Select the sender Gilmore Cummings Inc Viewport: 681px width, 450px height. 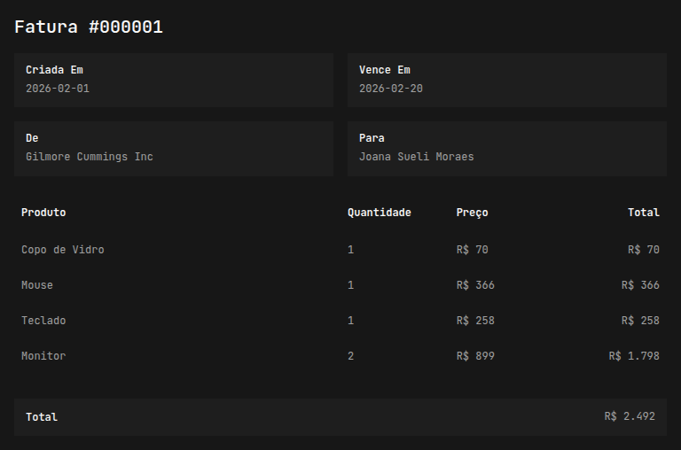(x=90, y=157)
